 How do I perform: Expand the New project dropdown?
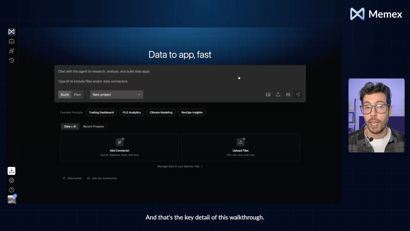[x=117, y=95]
